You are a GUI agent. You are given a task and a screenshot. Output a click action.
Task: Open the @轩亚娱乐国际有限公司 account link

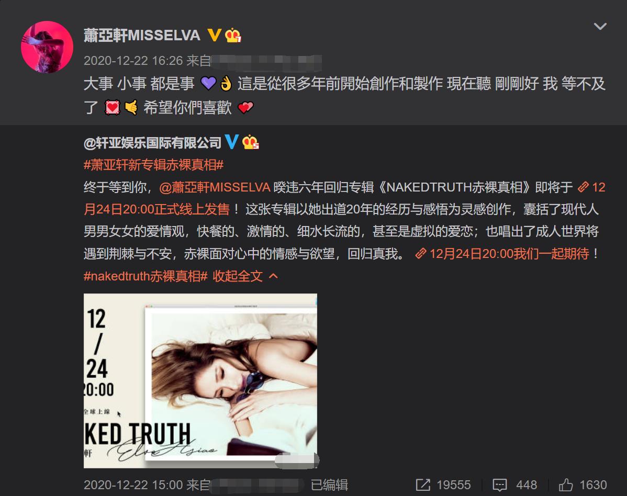152,143
